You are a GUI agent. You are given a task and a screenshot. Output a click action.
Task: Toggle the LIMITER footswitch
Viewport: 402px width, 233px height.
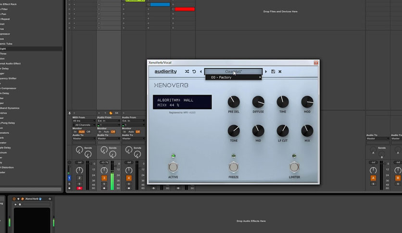point(294,167)
